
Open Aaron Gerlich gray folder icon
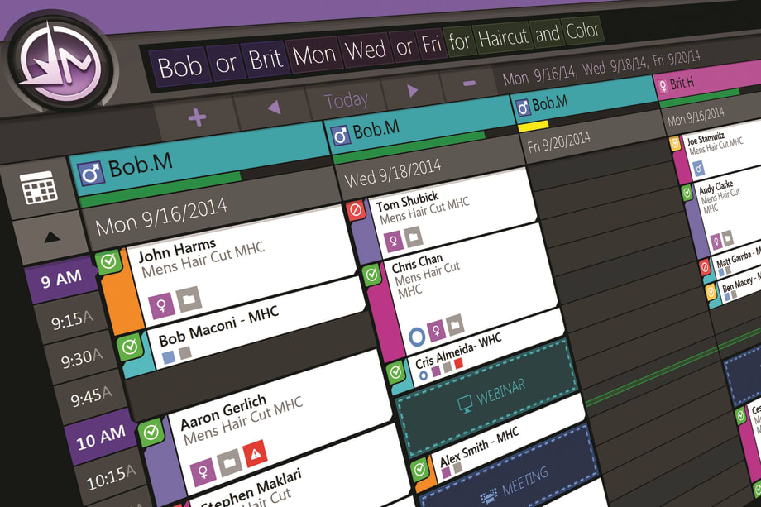point(229,462)
